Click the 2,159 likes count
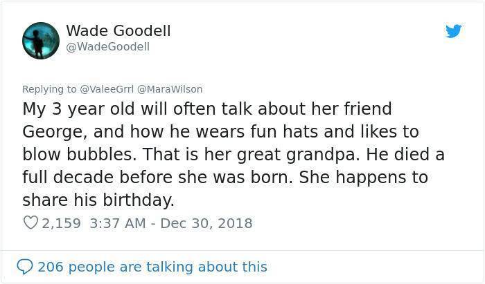 coord(61,223)
